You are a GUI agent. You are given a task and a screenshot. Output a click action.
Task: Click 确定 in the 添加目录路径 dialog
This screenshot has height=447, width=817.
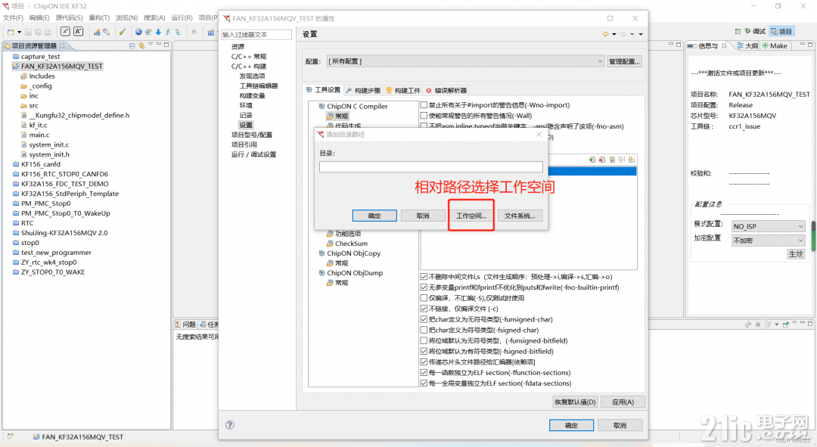pos(374,216)
